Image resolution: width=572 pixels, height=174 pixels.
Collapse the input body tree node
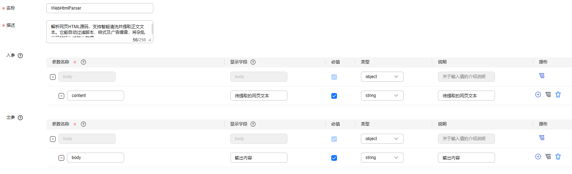click(53, 77)
